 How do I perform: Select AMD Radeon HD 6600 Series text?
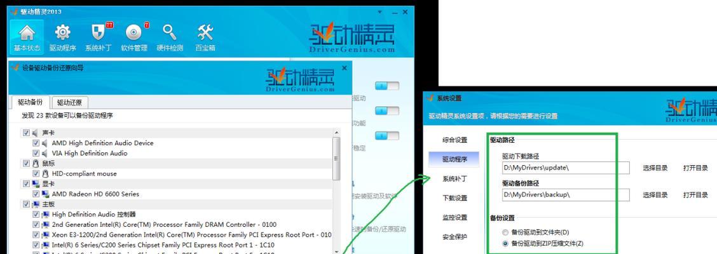pyautogui.click(x=95, y=194)
